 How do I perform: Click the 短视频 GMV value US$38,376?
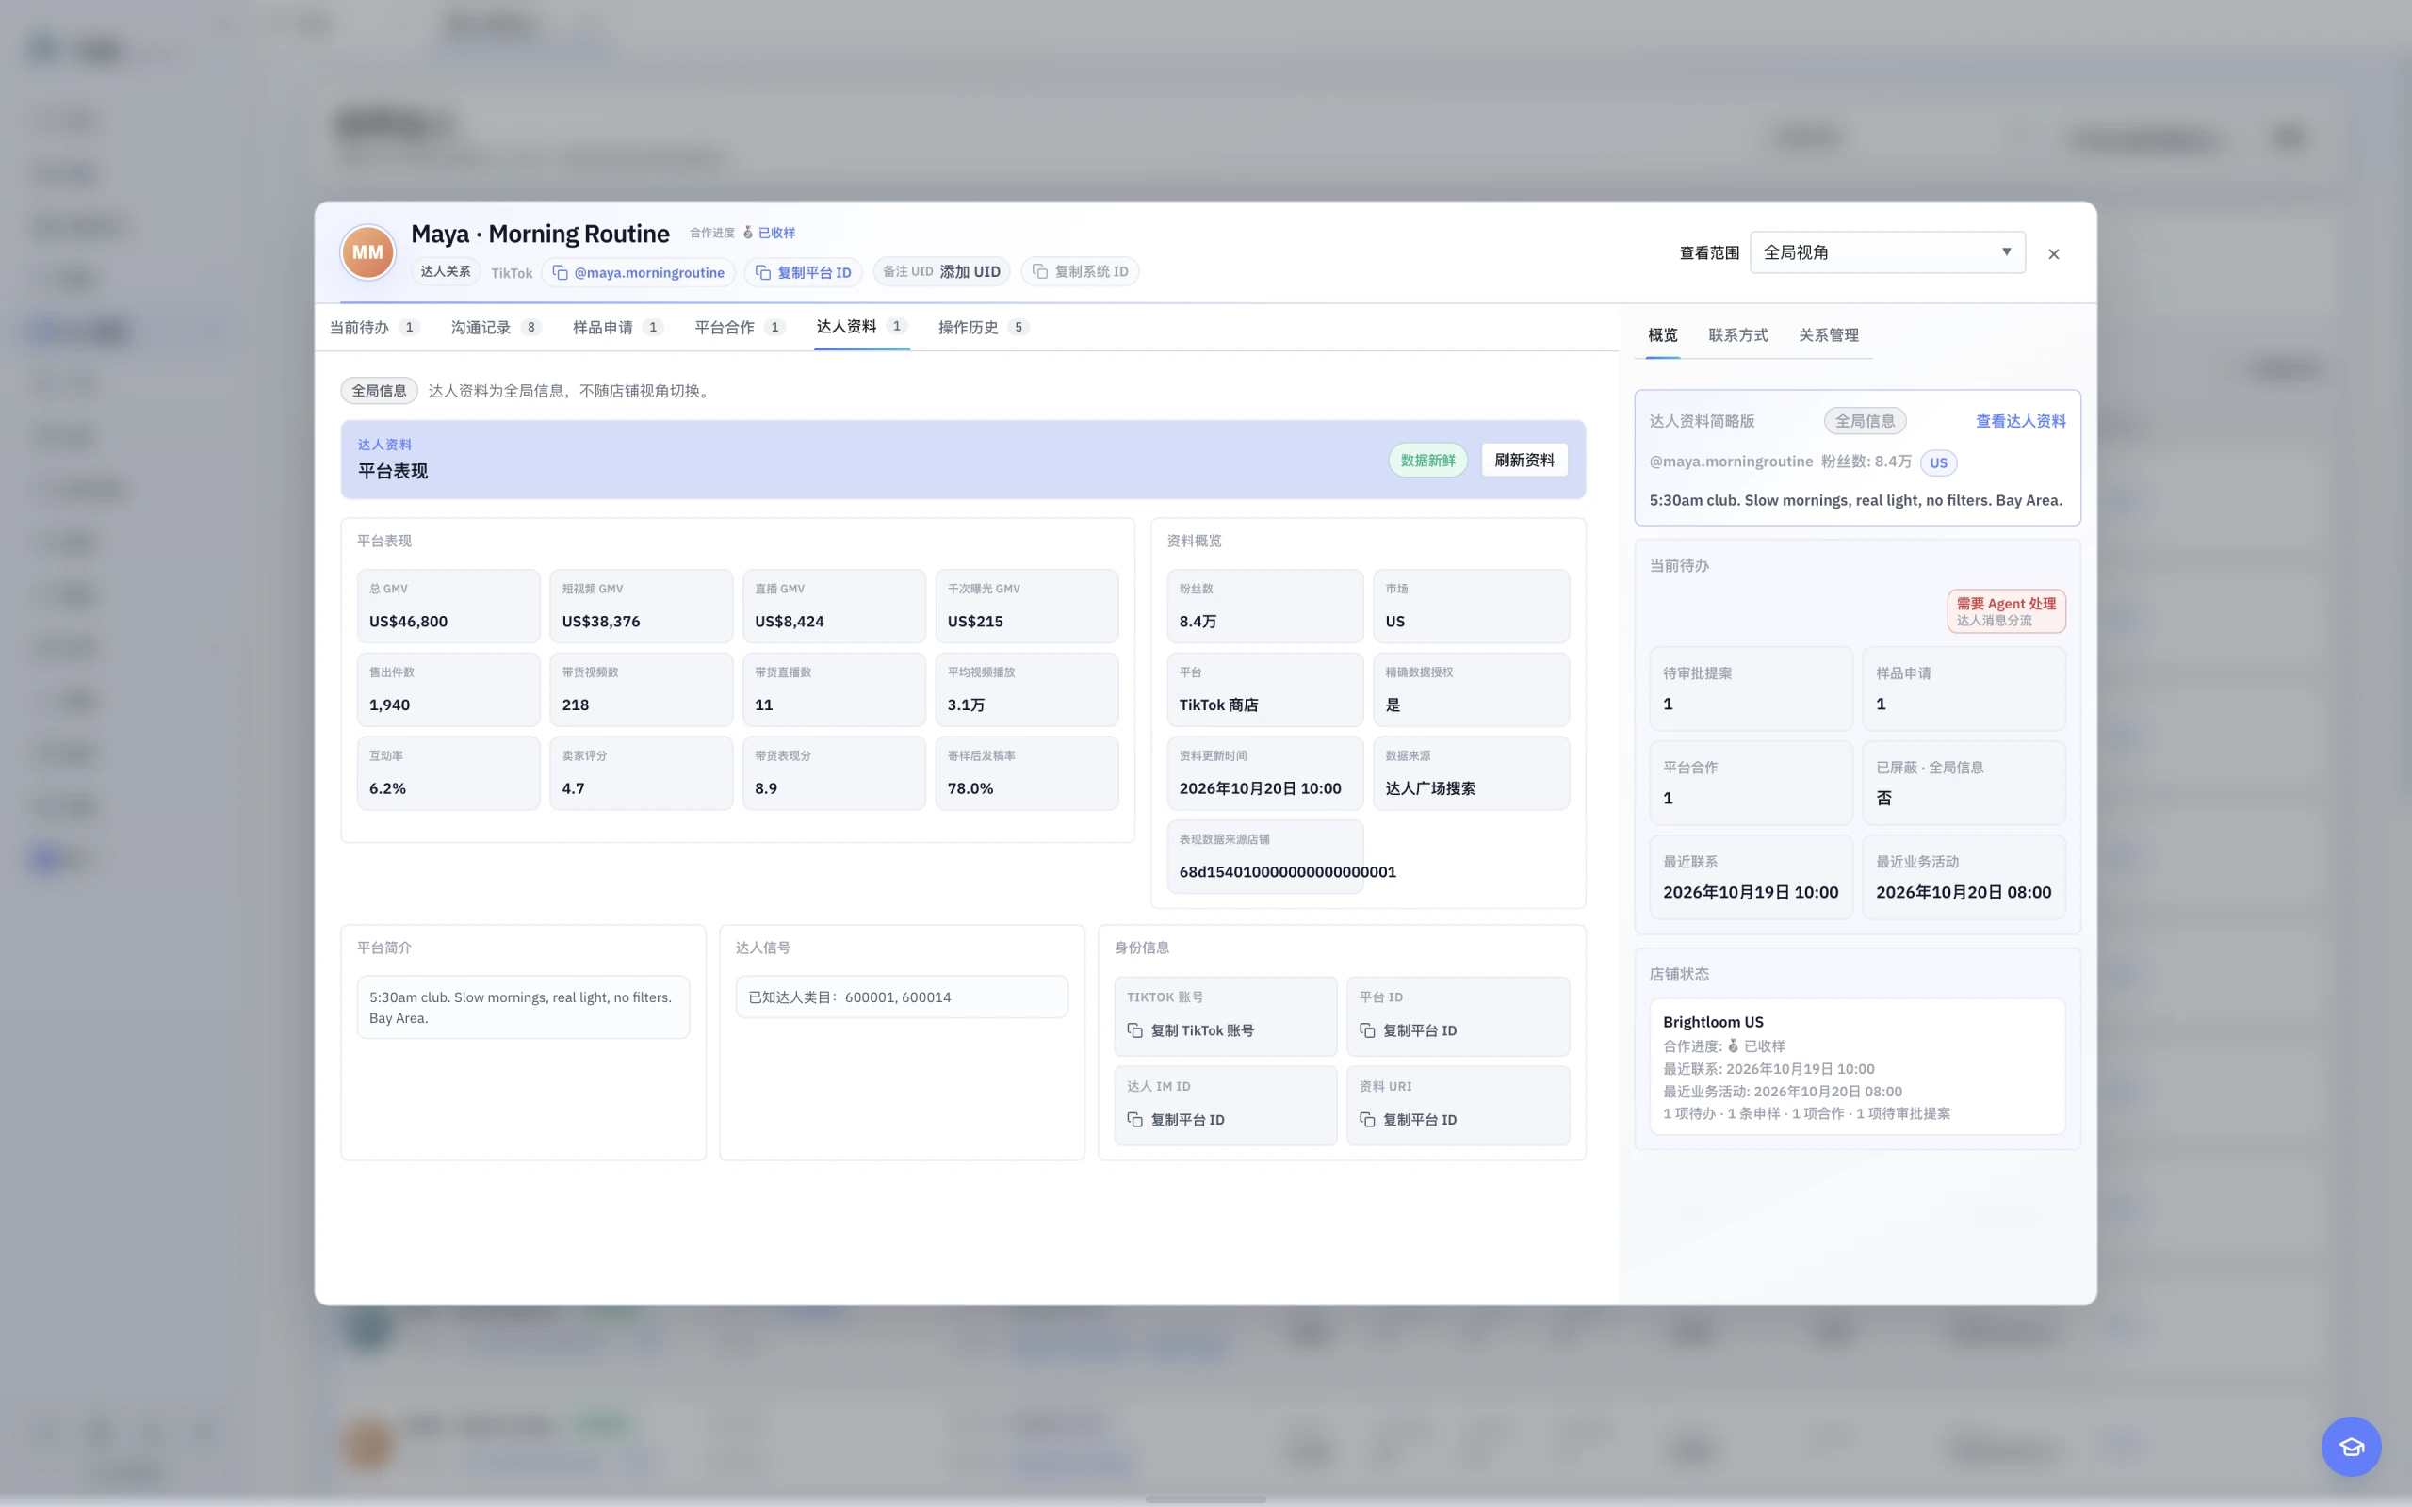tap(601, 621)
